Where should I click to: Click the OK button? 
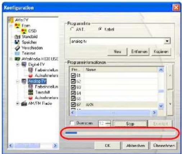[x=108, y=146]
